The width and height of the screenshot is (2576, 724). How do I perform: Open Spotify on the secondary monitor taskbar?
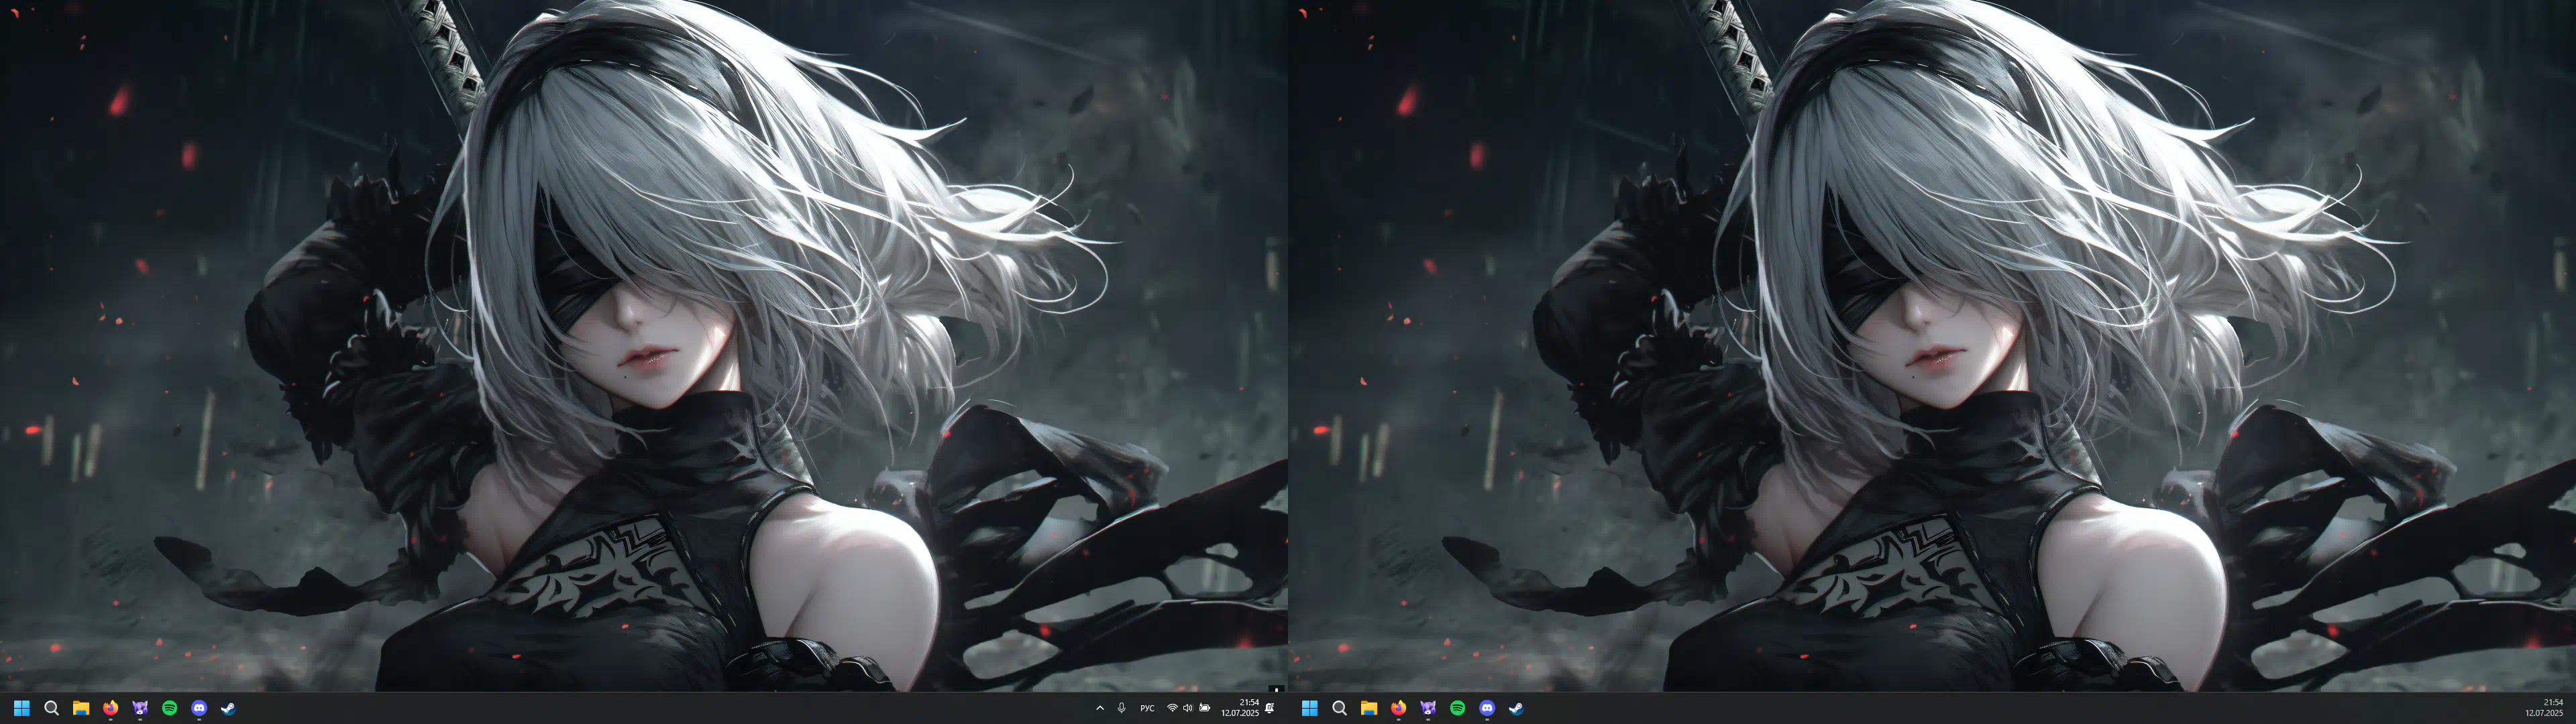coord(1457,708)
